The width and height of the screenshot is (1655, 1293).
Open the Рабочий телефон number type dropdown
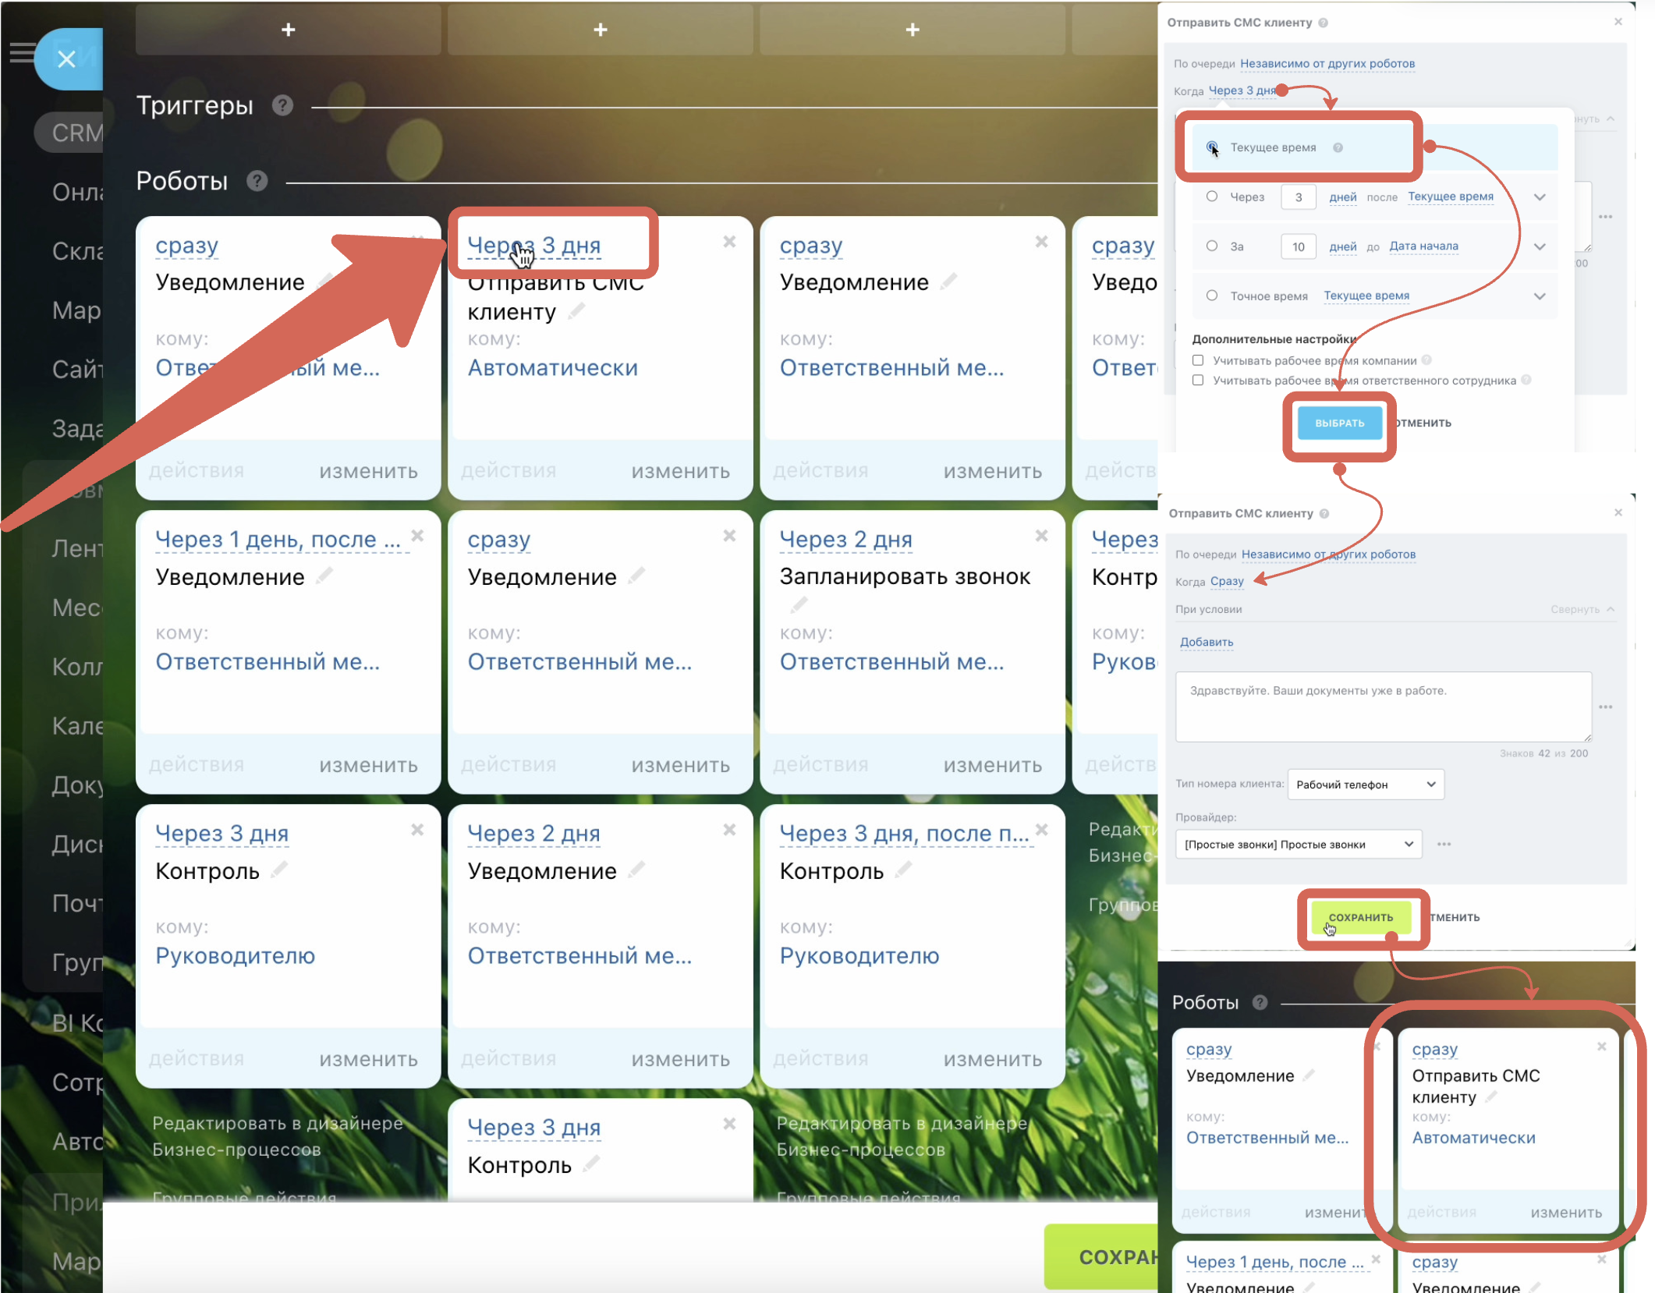1366,785
